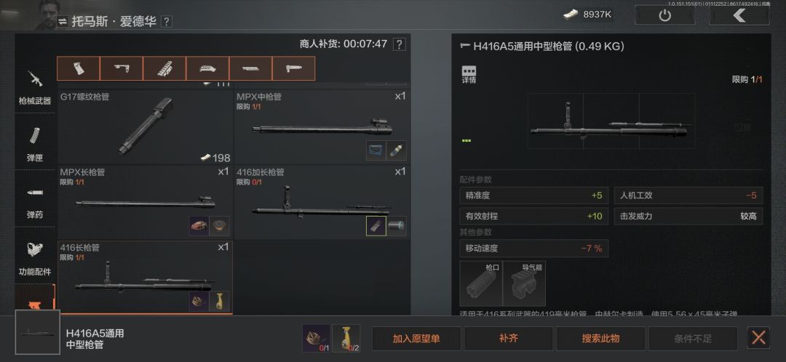786x362 pixels.
Task: Open the 功能配件 functional accessories category
Action: click(x=35, y=257)
